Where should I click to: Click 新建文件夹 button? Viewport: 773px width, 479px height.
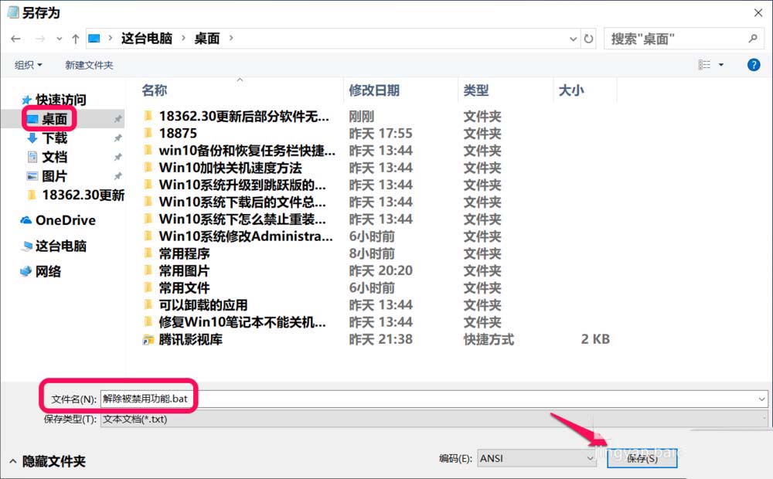[x=89, y=65]
